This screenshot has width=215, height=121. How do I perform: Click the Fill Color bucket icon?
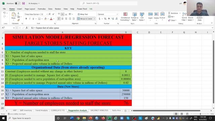46,19
